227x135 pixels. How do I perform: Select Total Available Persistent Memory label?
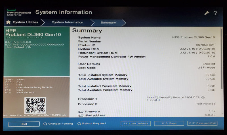[x=105, y=90]
